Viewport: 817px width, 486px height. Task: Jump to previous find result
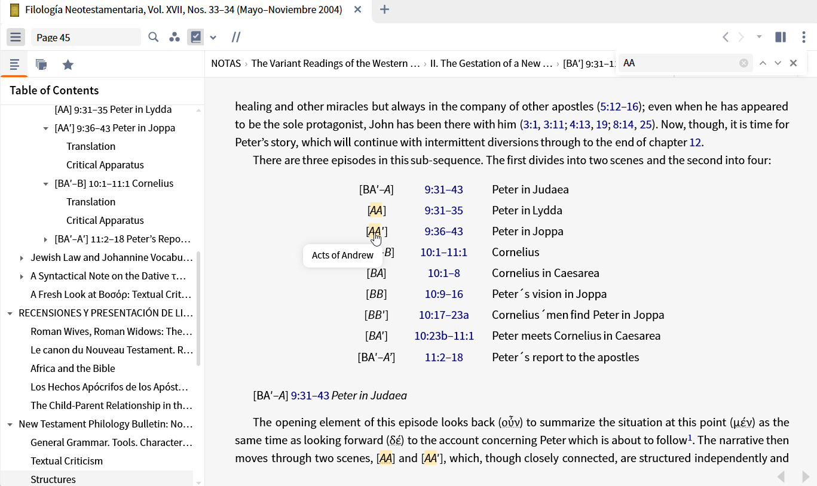click(763, 63)
